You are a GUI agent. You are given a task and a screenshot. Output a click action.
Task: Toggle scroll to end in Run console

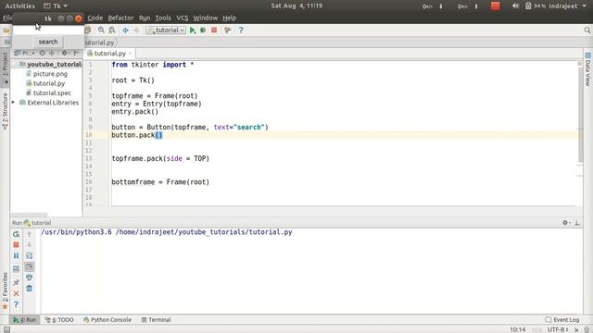29,267
